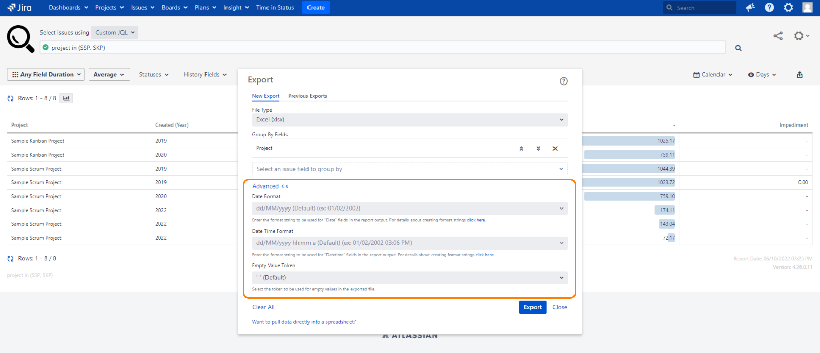This screenshot has width=820, height=353.
Task: Open the File Type Excel dropdown
Action: tap(409, 120)
